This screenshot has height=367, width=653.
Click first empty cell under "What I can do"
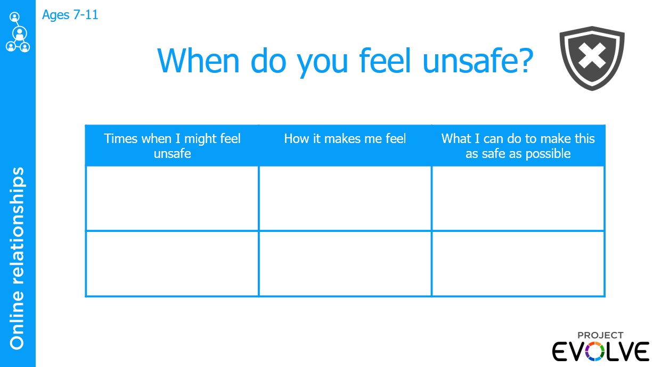518,198
